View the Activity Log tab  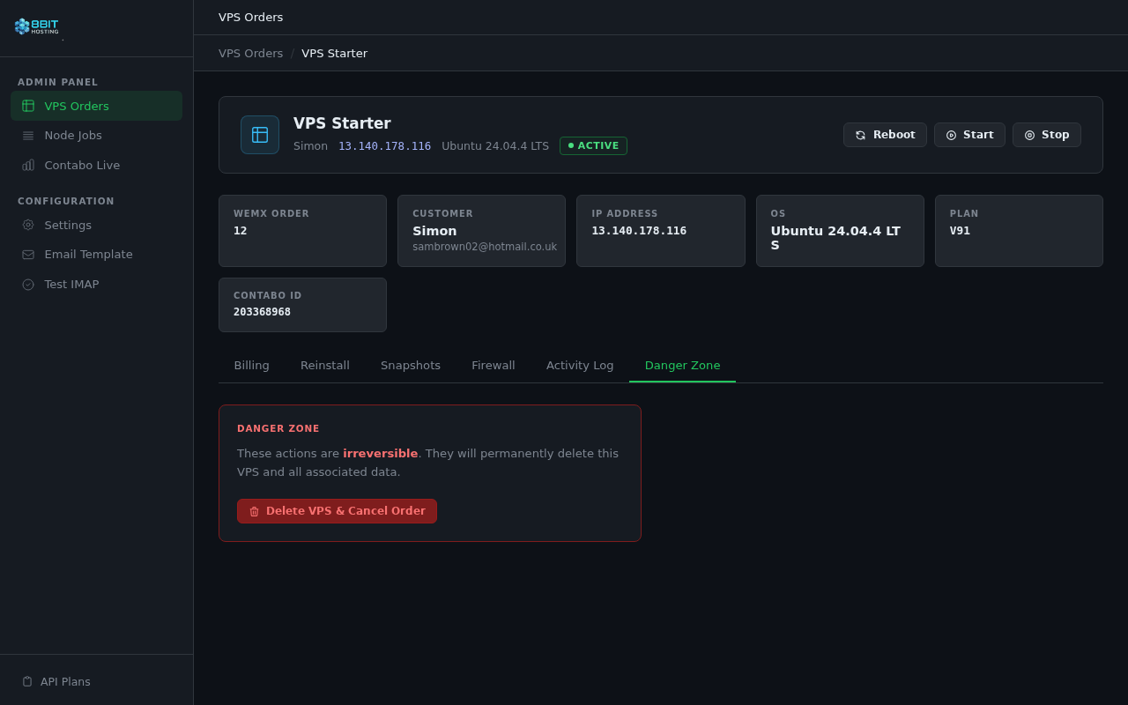click(580, 365)
